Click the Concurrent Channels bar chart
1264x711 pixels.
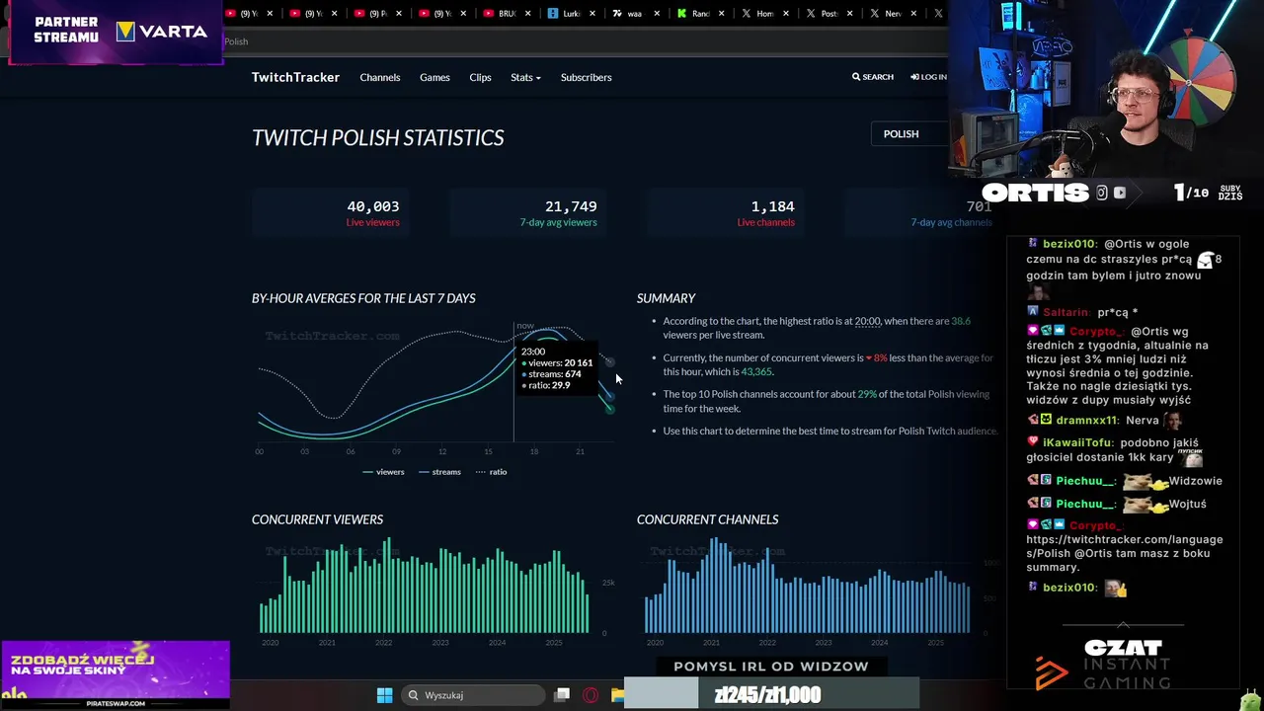(x=807, y=586)
